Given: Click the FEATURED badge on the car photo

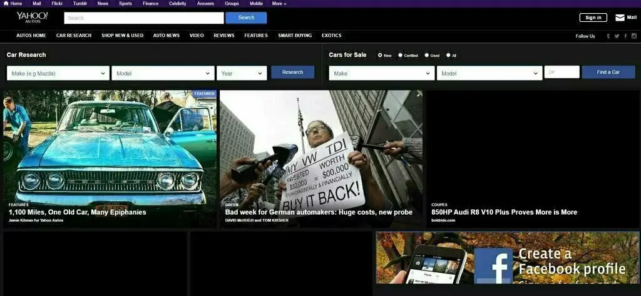Looking at the screenshot, I should coord(205,94).
